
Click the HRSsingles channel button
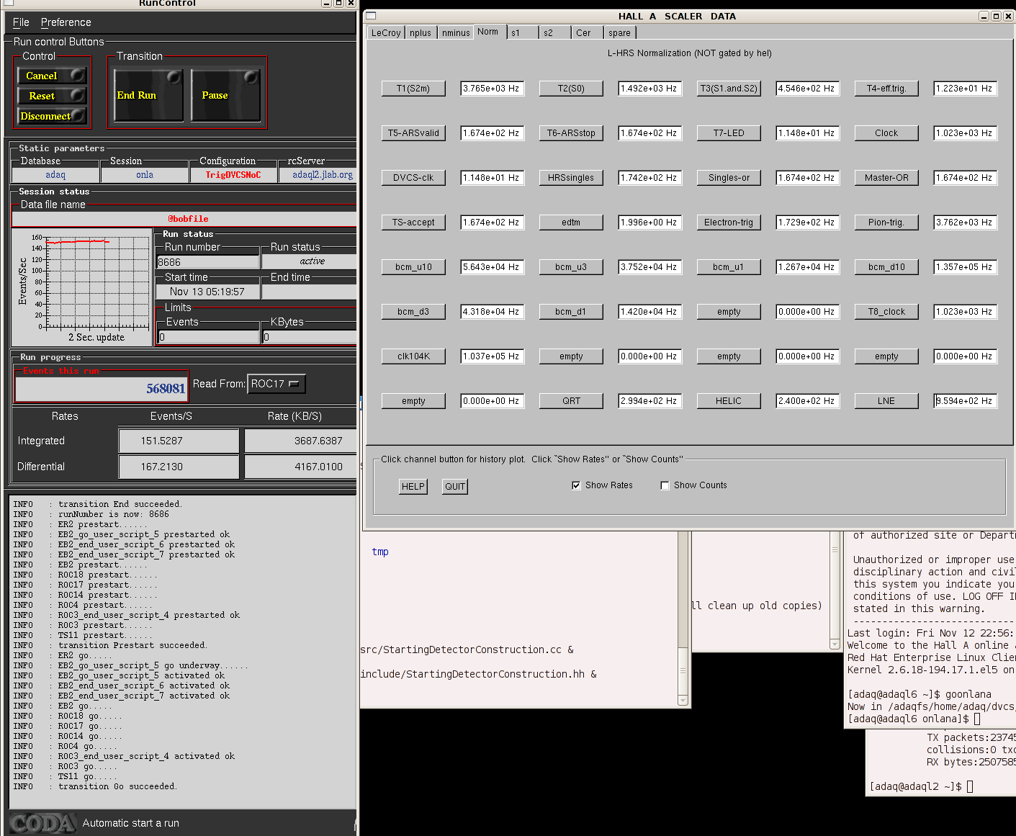pyautogui.click(x=571, y=178)
